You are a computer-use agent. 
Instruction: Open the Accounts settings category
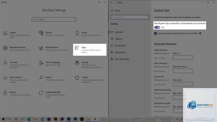[16, 65]
